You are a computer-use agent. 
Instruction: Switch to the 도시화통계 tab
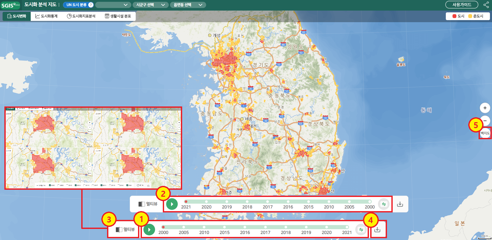click(x=46, y=16)
